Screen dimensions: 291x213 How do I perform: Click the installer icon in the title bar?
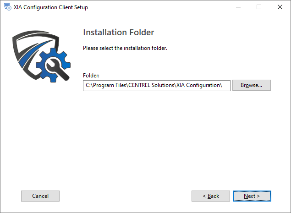coord(7,7)
